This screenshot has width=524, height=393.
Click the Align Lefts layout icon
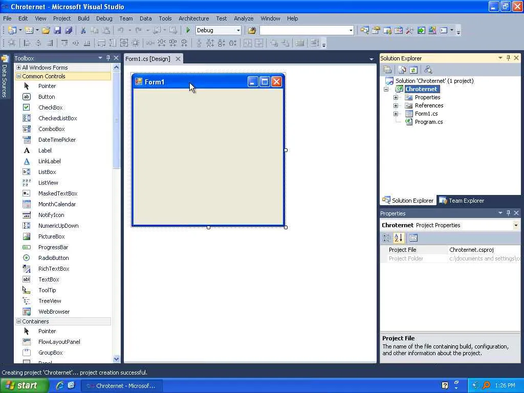click(x=27, y=43)
